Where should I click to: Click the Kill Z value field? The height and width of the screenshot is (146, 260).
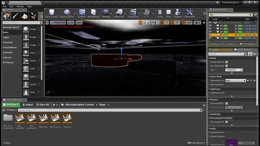pyautogui.click(x=234, y=70)
